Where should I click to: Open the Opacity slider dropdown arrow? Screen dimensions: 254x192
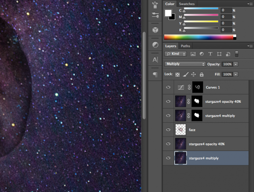tap(236, 64)
